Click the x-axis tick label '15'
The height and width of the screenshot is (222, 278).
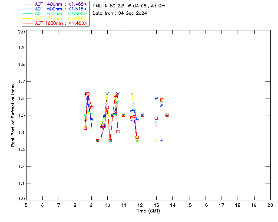coord(189,205)
